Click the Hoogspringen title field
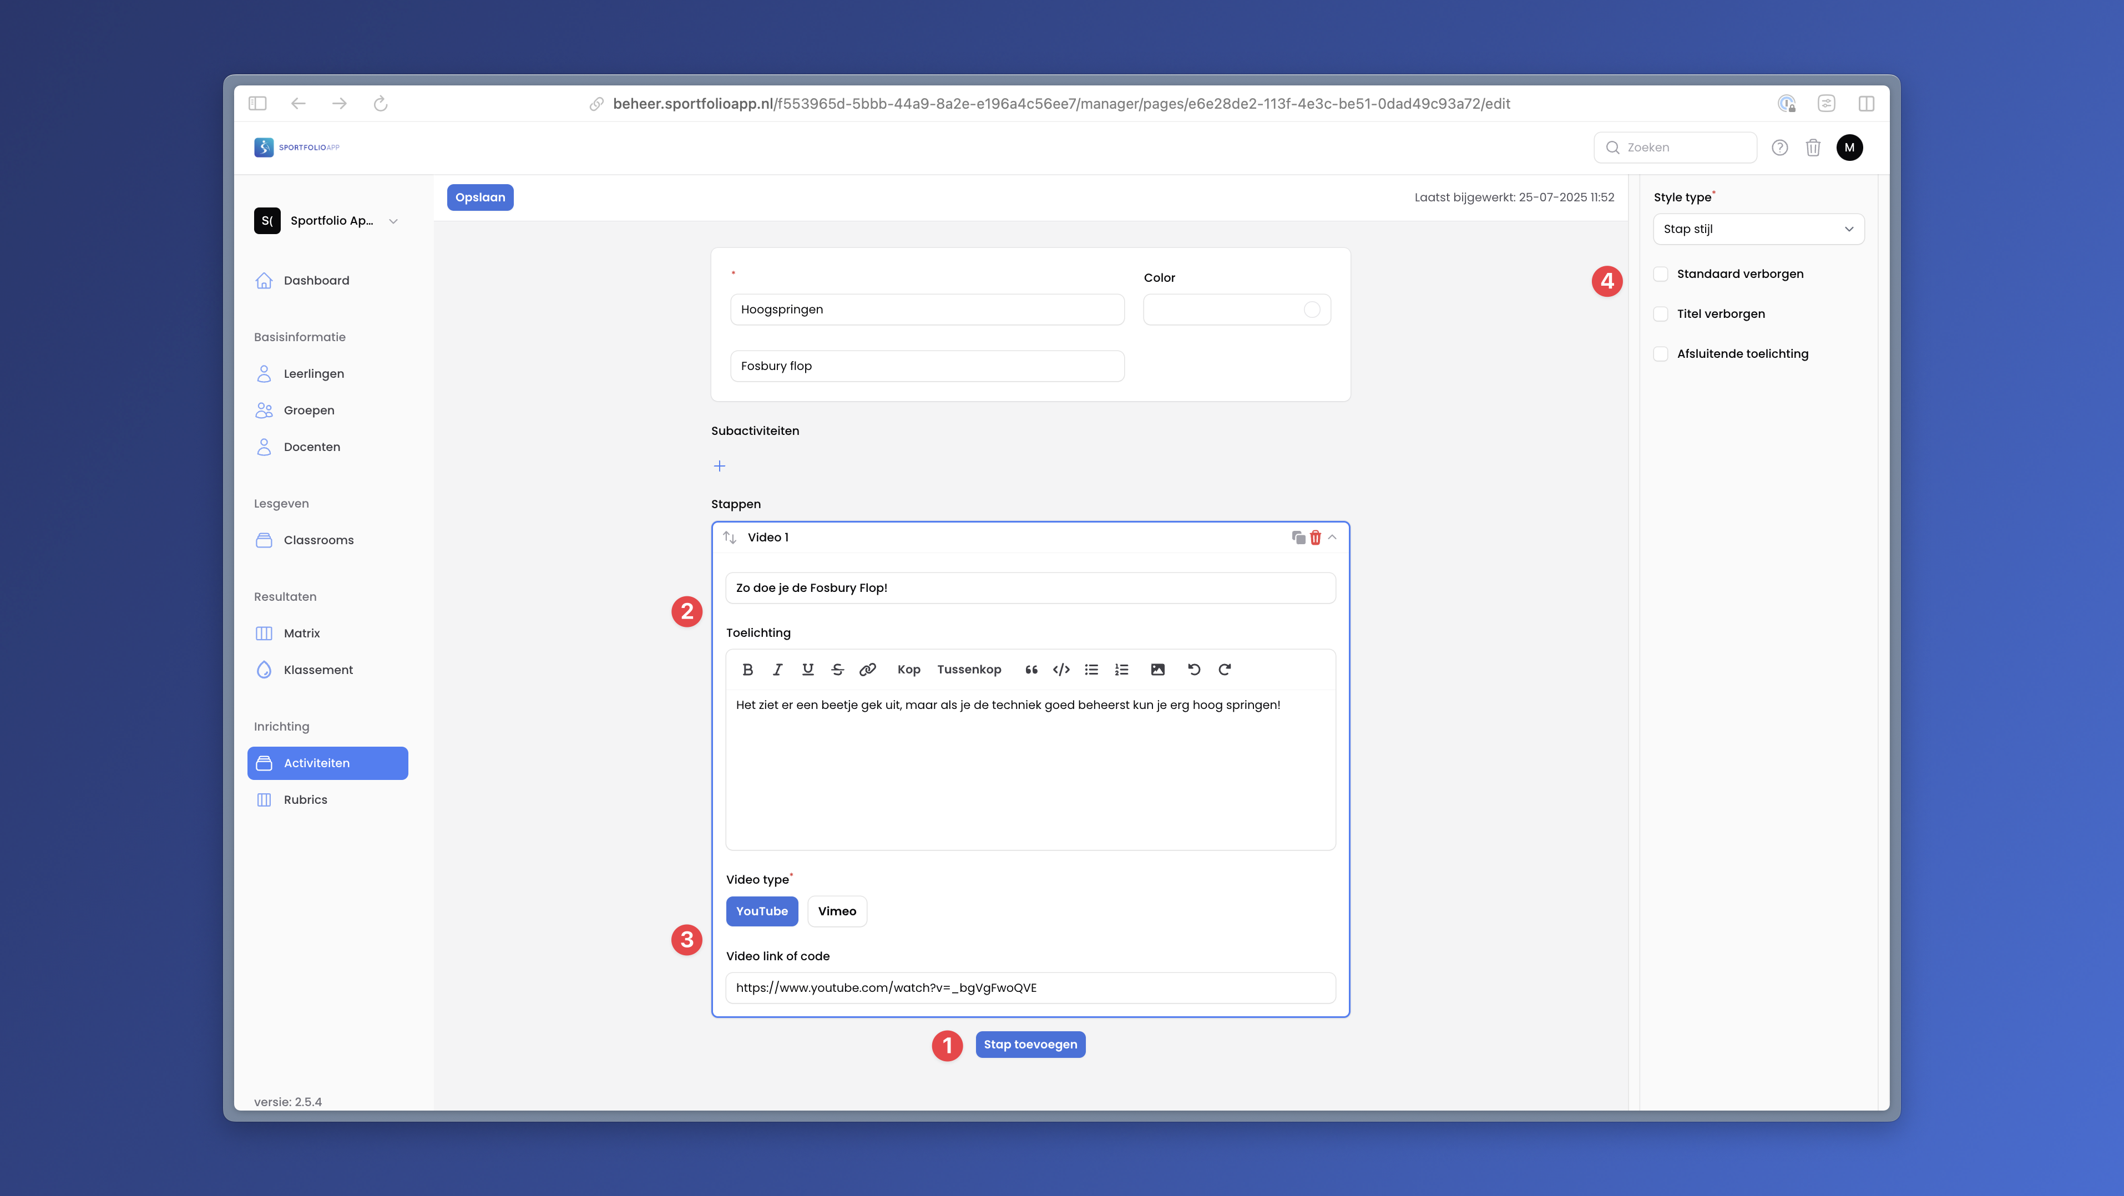 (x=927, y=310)
